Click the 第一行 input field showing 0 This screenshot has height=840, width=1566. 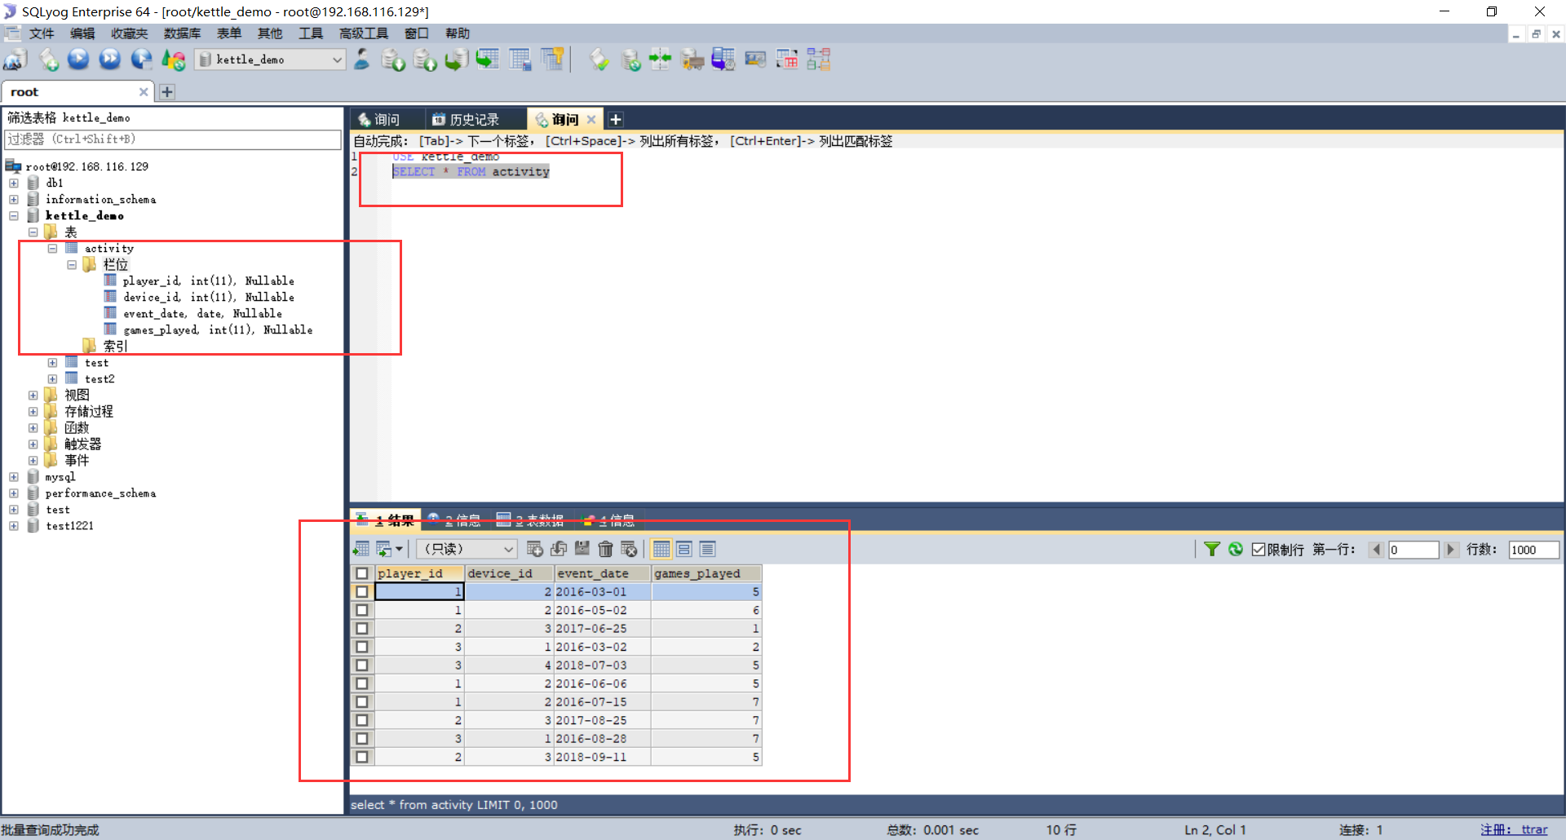[1413, 550]
